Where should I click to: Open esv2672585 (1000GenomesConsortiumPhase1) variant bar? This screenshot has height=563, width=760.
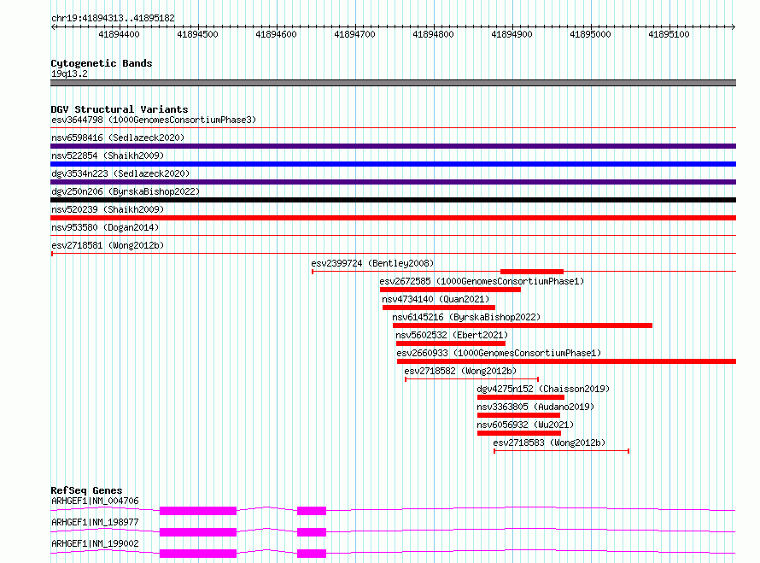[x=450, y=290]
